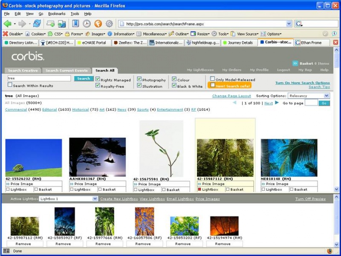Uncheck the Photography filter
341x256 pixels.
click(139, 79)
